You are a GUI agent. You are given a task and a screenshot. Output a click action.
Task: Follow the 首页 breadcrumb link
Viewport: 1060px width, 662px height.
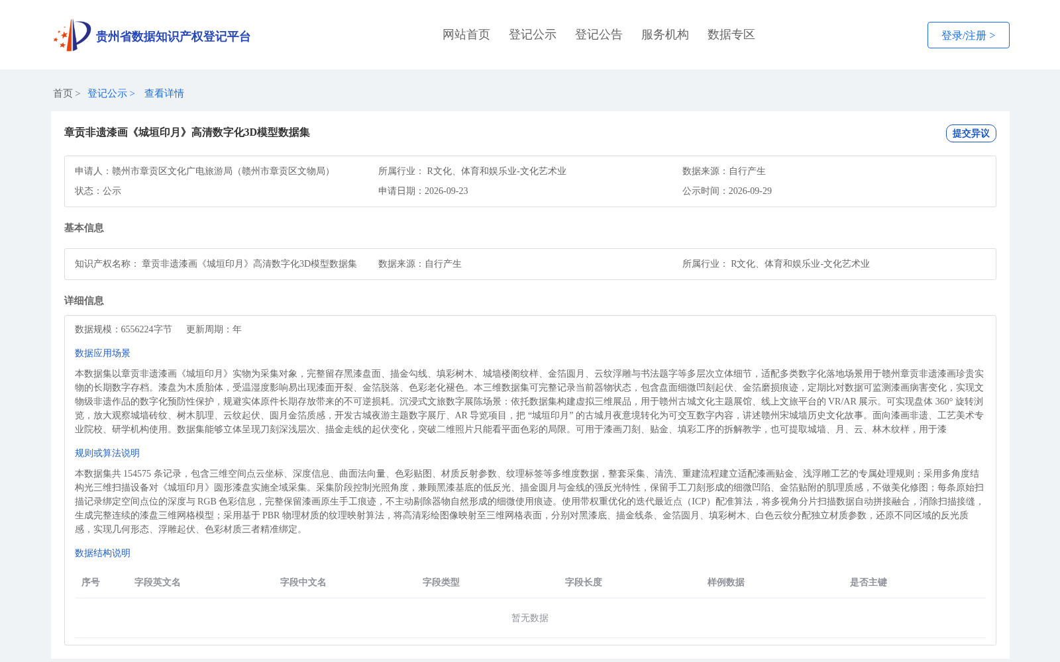(63, 93)
